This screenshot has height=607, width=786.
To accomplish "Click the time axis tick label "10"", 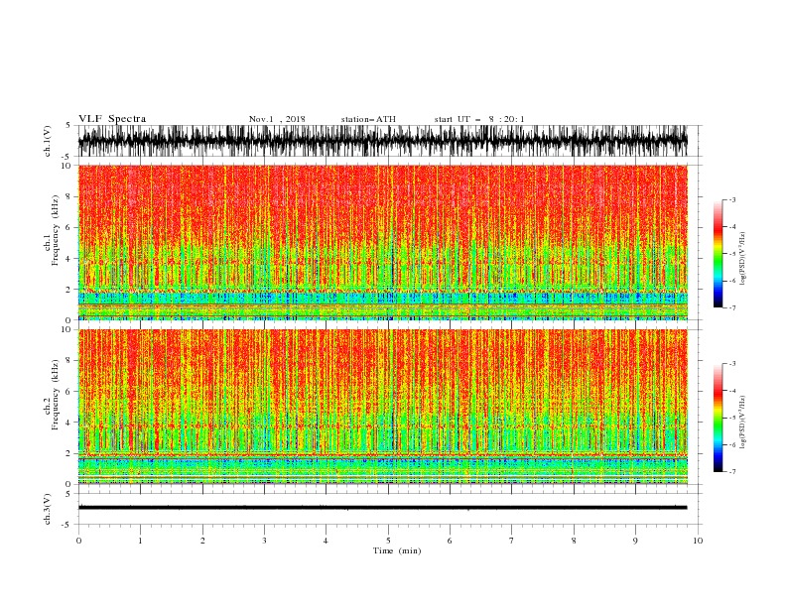I will click(698, 541).
